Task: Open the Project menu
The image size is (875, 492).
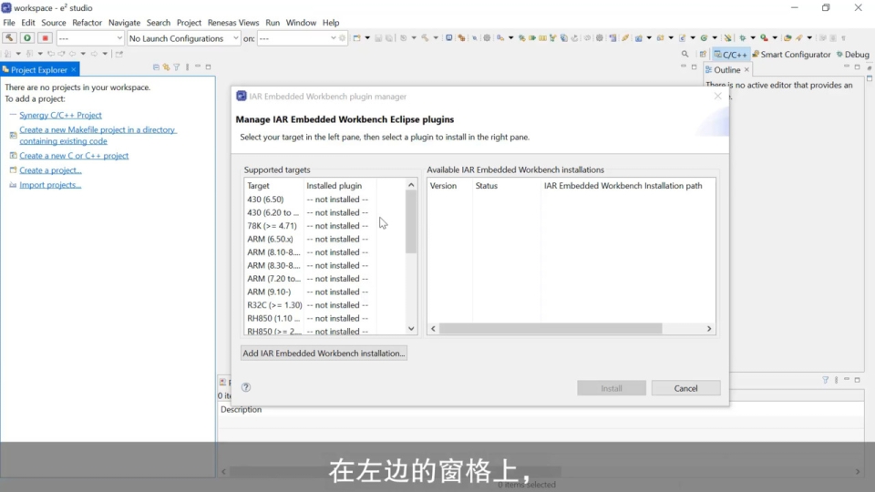Action: click(189, 23)
